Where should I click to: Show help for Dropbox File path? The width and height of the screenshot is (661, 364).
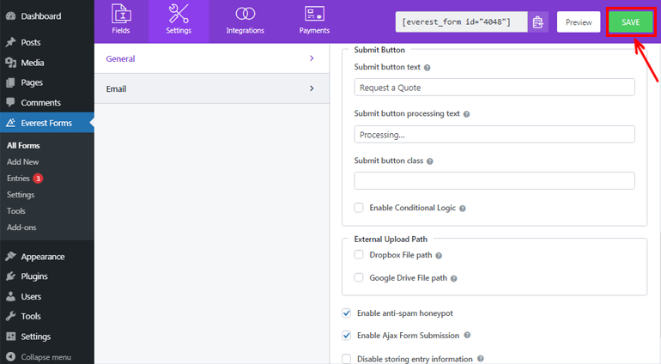click(x=439, y=256)
